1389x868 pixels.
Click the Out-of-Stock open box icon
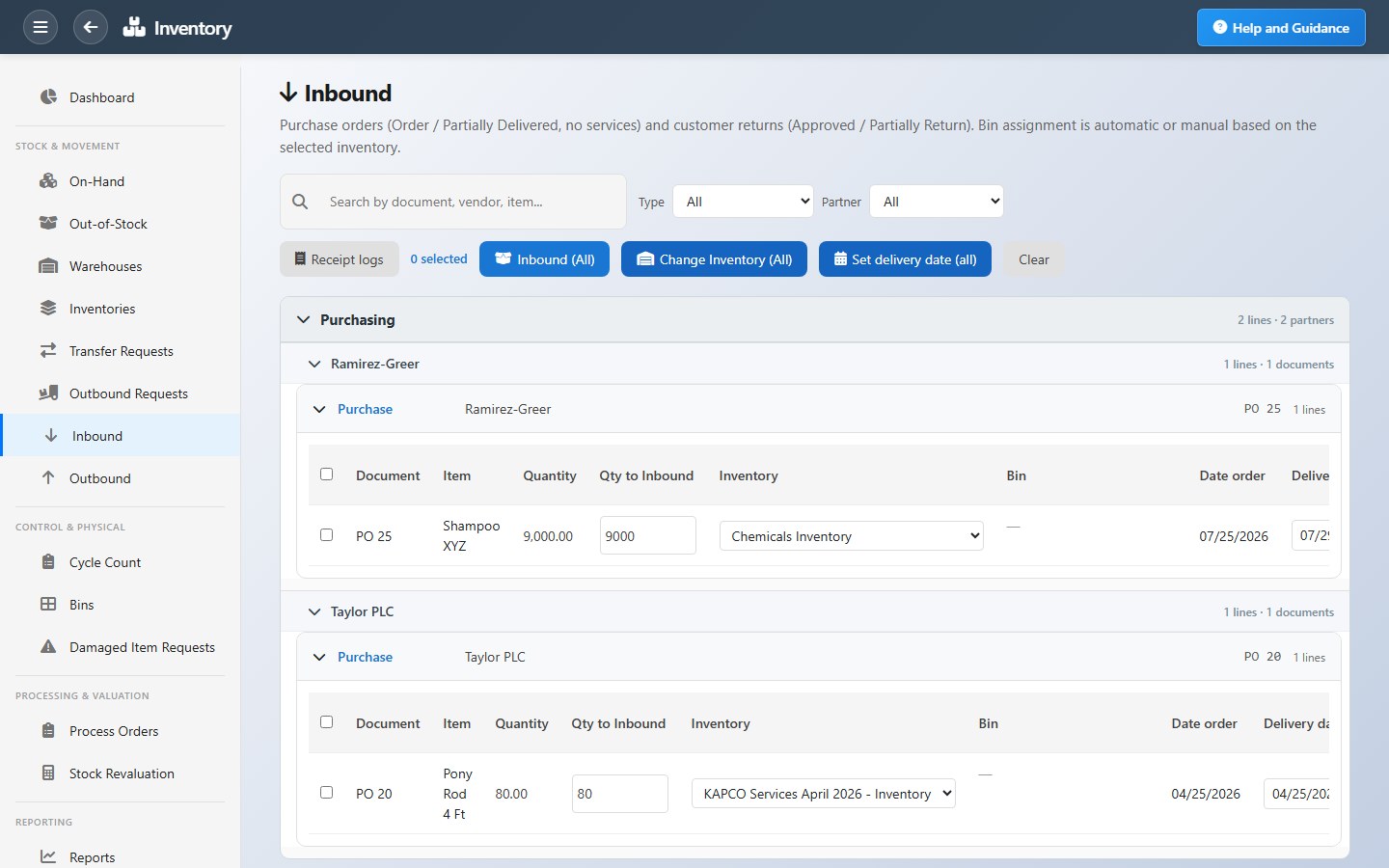[x=48, y=223]
